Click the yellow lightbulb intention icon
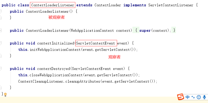 pyautogui.click(x=5, y=95)
